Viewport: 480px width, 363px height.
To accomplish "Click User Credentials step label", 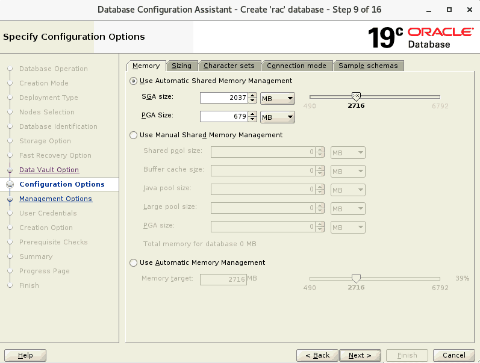I will (48, 213).
